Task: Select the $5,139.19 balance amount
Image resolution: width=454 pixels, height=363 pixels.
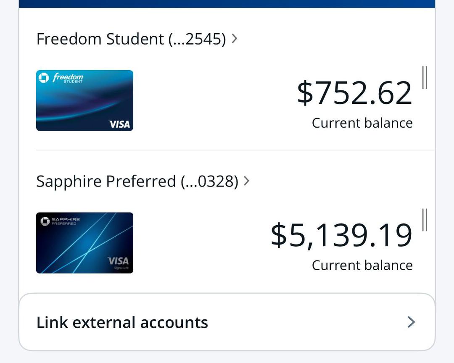Action: 341,236
